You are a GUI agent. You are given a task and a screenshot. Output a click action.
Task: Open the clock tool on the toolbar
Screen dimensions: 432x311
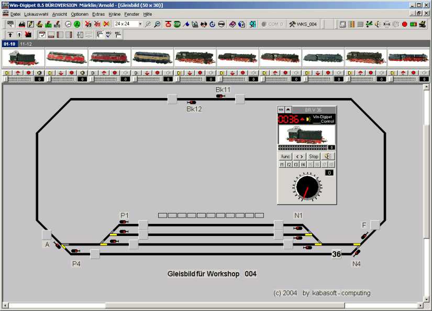click(68, 24)
